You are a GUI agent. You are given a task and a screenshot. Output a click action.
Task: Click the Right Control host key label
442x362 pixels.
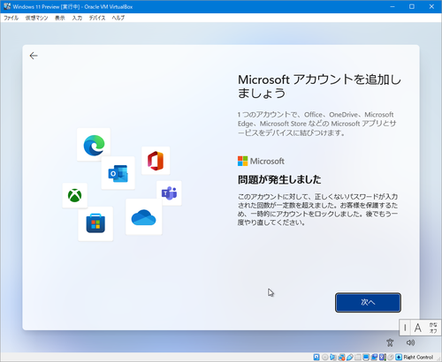click(418, 357)
